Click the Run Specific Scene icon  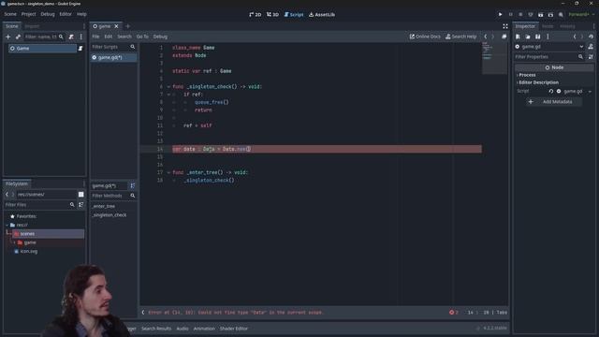550,15
